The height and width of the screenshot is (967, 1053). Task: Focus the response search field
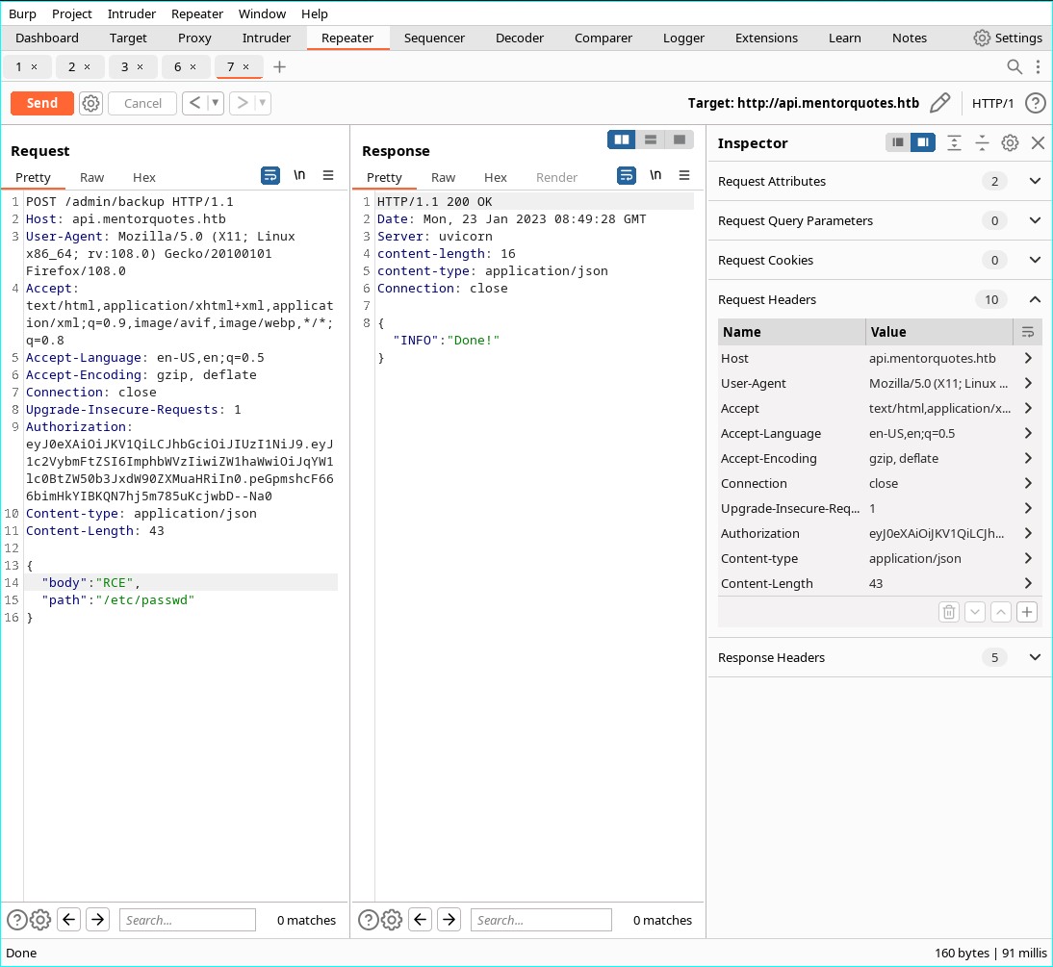(541, 920)
